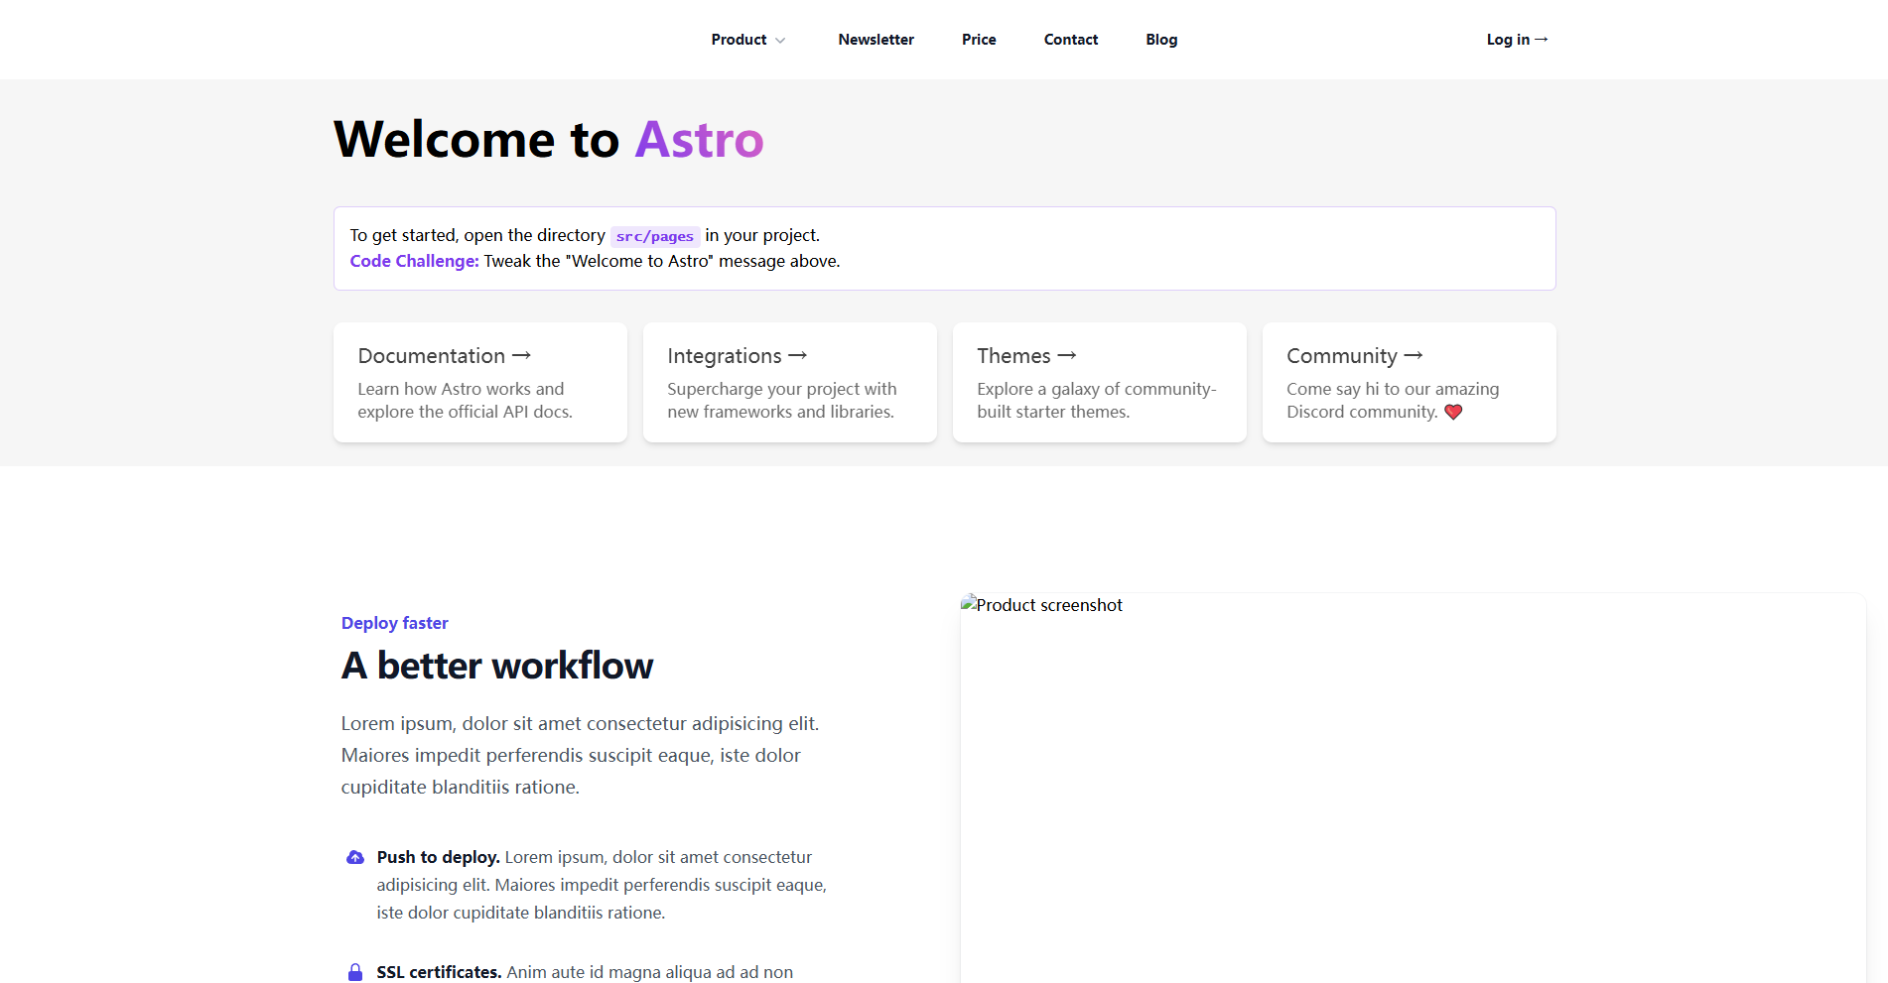This screenshot has width=1888, height=983.
Task: Open the Community card
Action: (1410, 382)
